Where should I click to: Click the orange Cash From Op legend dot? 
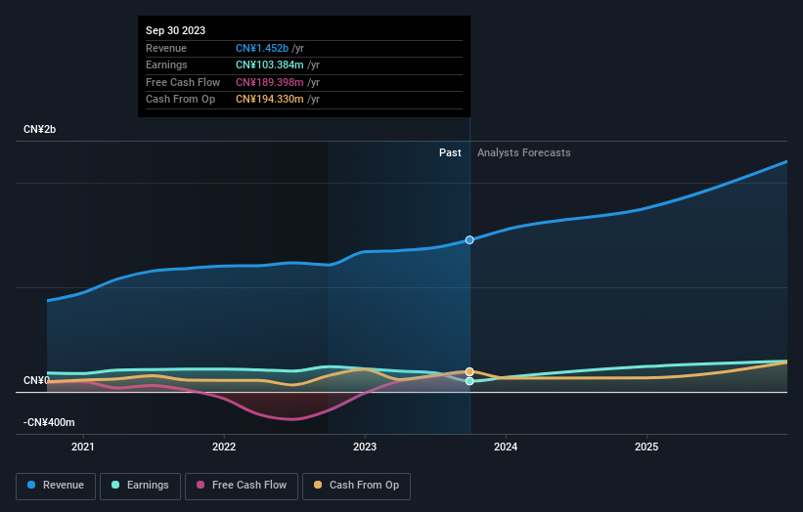pyautogui.click(x=318, y=485)
